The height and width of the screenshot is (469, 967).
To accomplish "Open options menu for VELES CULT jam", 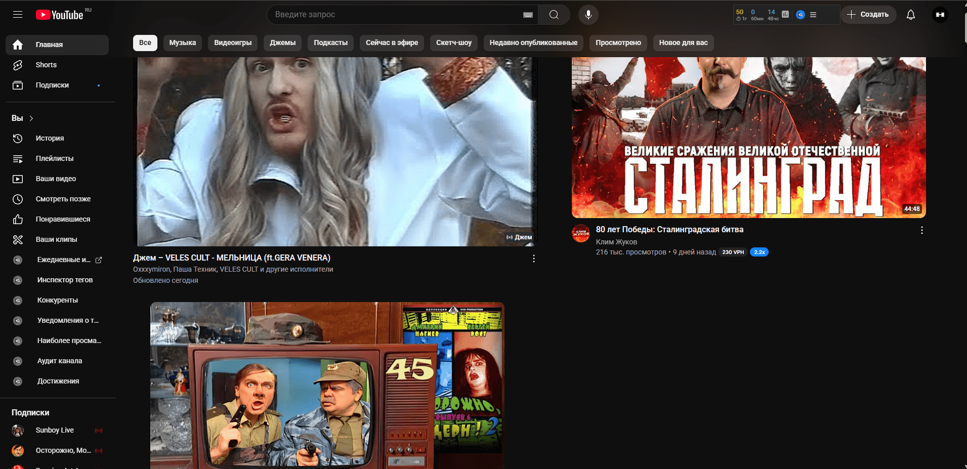I will pyautogui.click(x=534, y=259).
